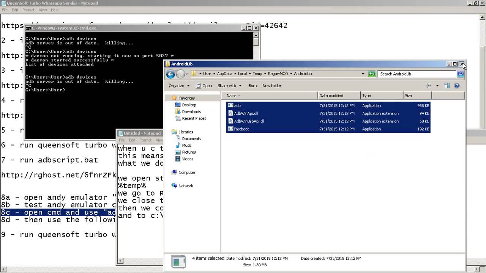Viewport: 486px width, 273px height.
Task: Open Edit menu in Untitled Notepad
Action: (x=132, y=140)
